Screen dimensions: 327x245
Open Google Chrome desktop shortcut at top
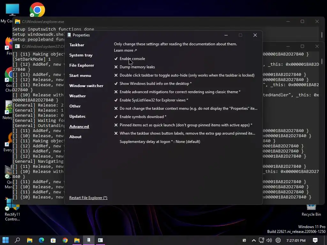click(37, 10)
